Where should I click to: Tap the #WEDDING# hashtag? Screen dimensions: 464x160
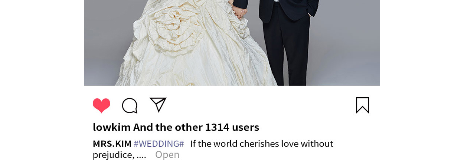159,144
